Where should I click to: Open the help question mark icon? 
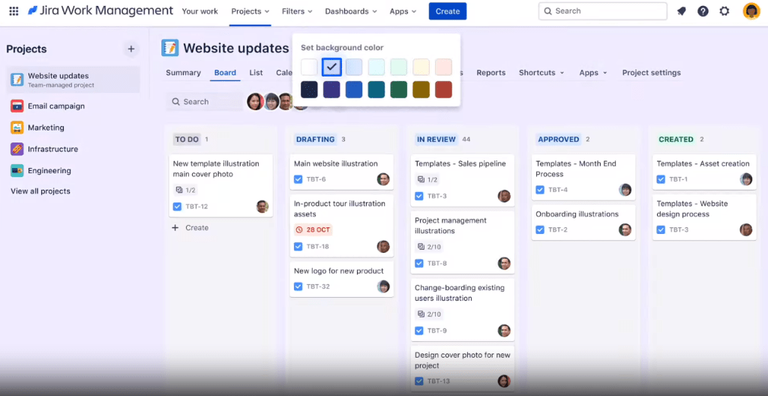[x=703, y=10]
